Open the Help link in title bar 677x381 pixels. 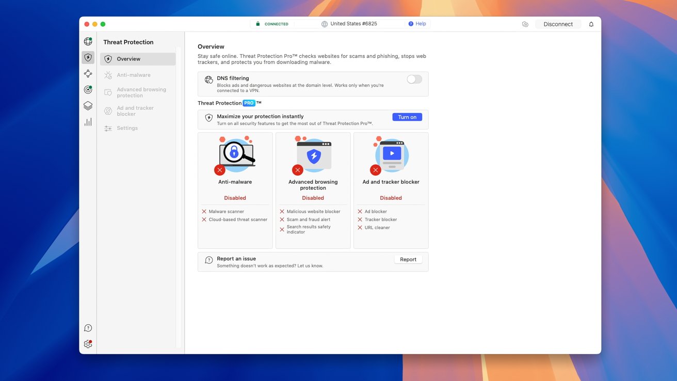[x=417, y=24]
